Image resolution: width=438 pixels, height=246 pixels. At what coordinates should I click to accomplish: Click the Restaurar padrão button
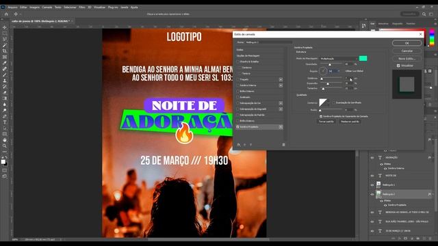click(x=350, y=122)
